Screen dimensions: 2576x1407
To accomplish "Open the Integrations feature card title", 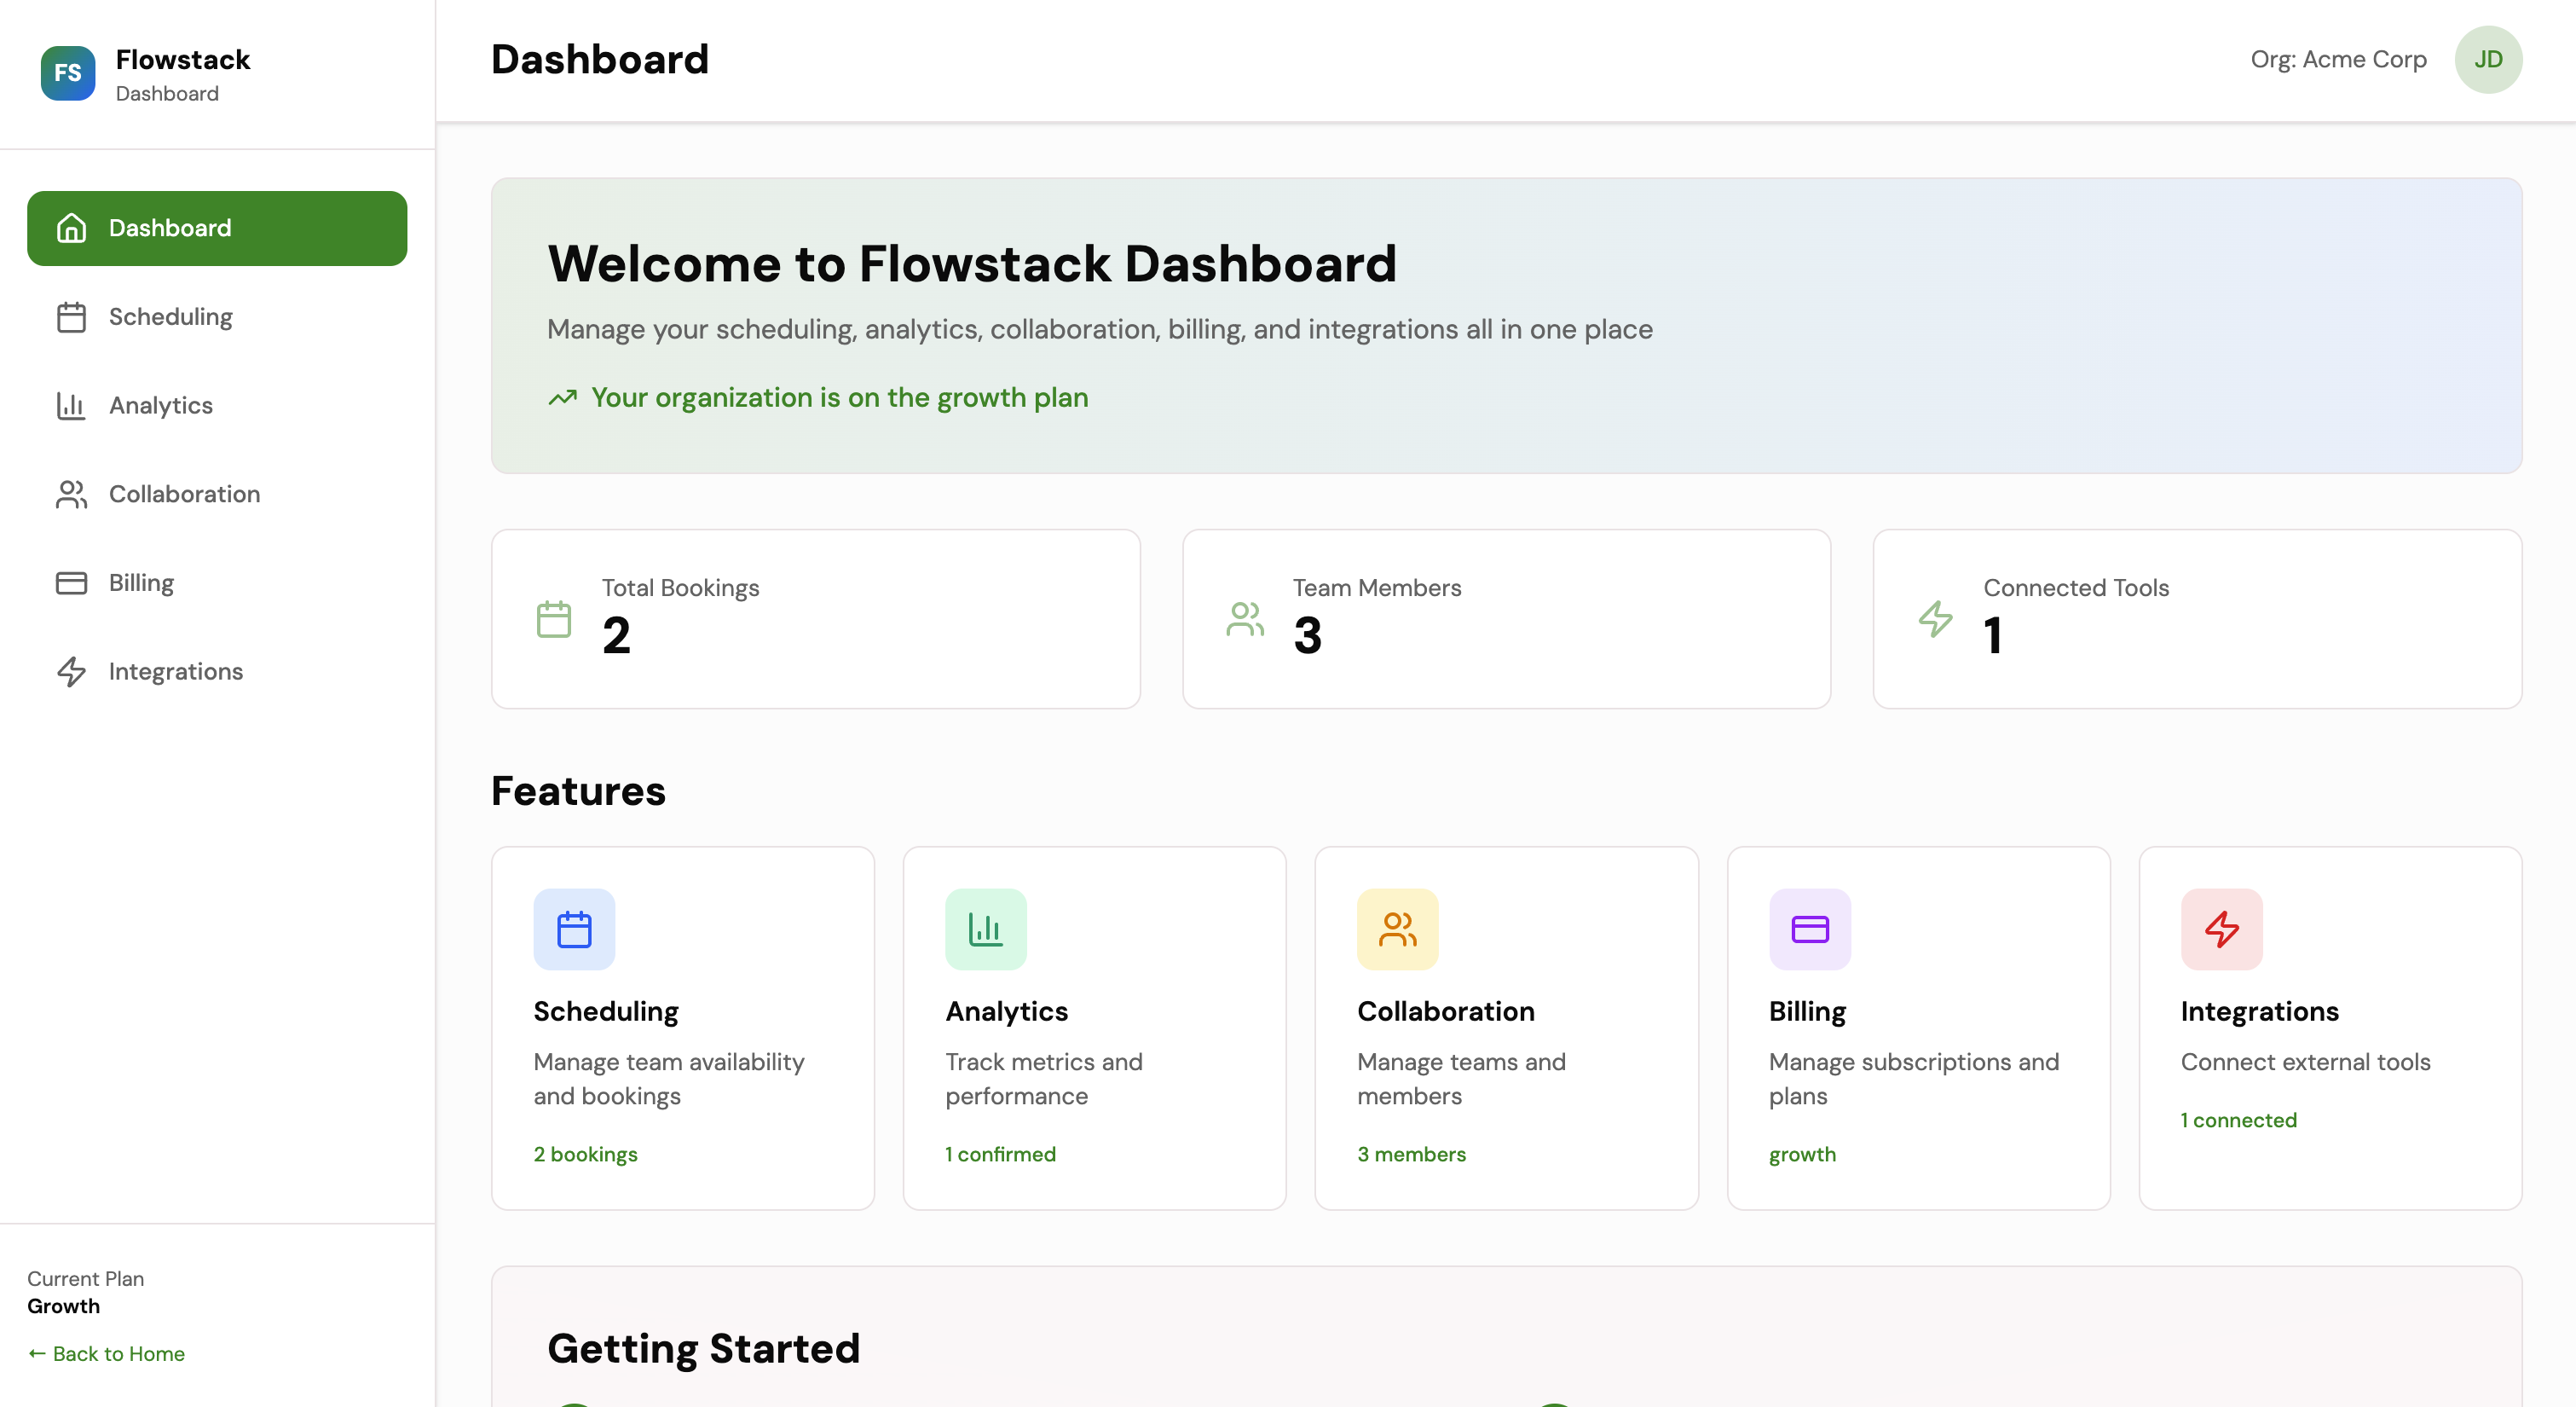I will click(x=2260, y=1011).
